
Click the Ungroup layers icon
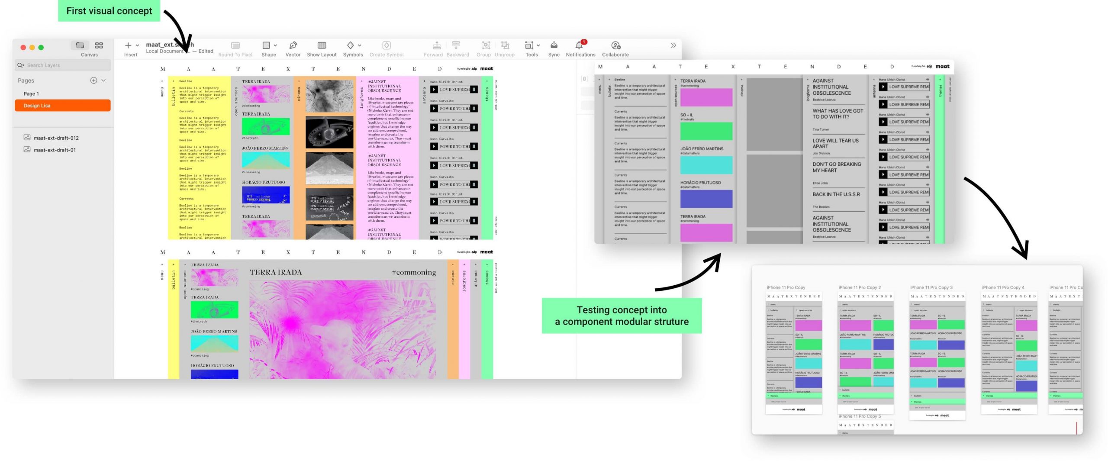(x=504, y=45)
